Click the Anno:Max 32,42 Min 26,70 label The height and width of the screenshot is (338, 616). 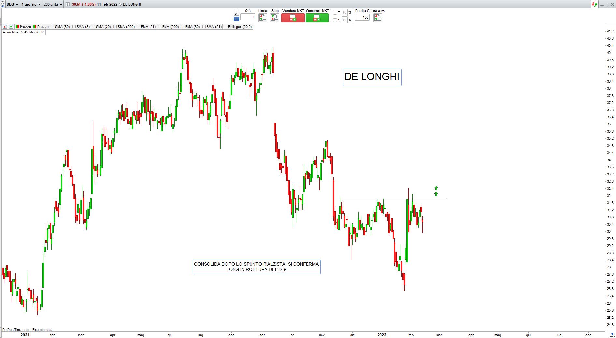[23, 32]
